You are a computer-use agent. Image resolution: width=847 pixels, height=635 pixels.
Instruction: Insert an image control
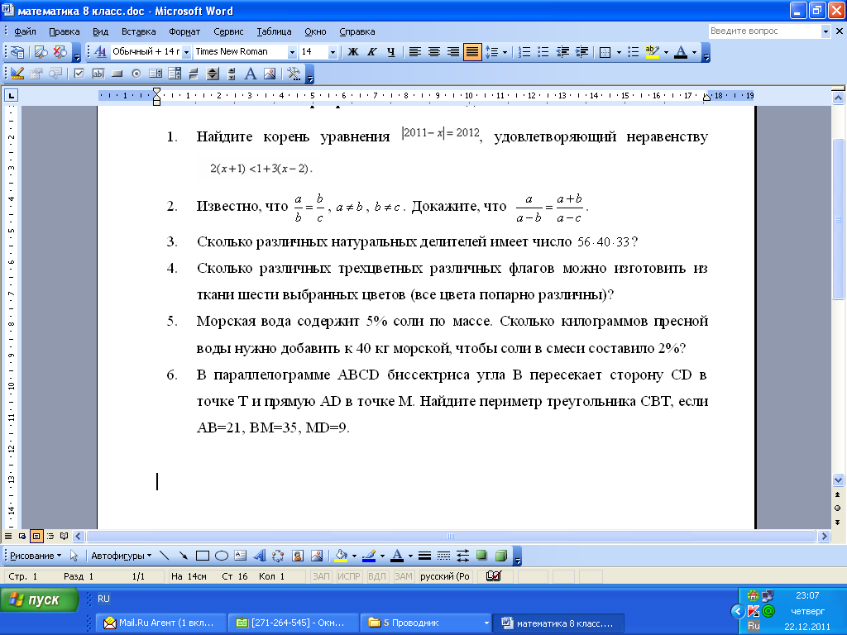270,74
